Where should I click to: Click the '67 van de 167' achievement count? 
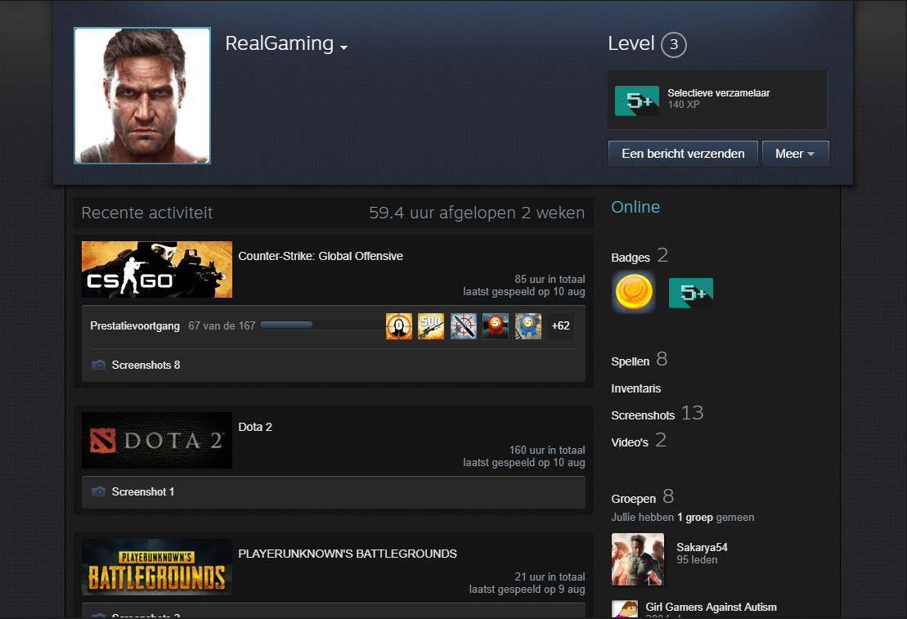[x=222, y=325]
